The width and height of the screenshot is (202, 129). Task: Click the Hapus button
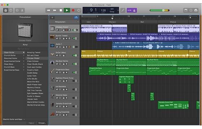pyautogui.click(x=31, y=123)
